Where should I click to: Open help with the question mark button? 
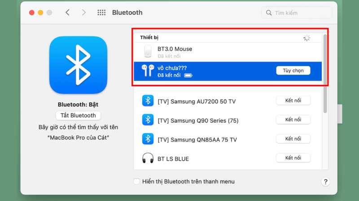pyautogui.click(x=325, y=182)
